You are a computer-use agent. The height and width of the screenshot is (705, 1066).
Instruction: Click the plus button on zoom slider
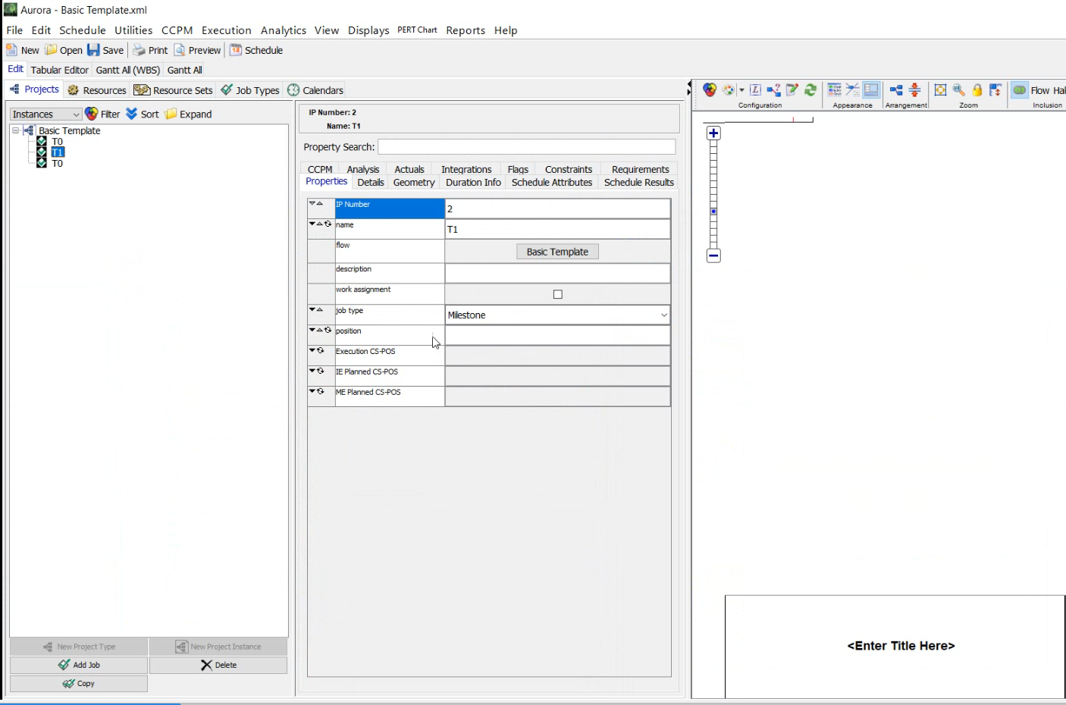[x=713, y=133]
